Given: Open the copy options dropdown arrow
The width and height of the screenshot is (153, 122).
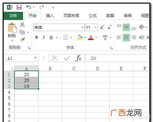Looking at the screenshot, I should [28, 32].
